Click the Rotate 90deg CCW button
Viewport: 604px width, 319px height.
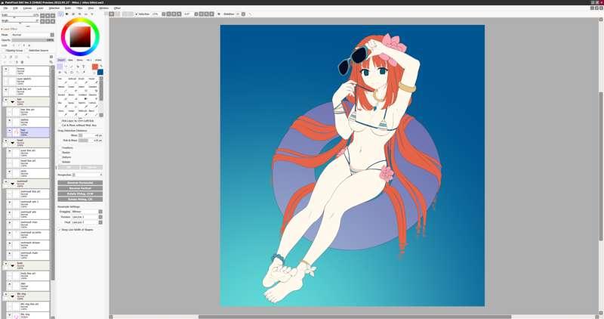80,194
